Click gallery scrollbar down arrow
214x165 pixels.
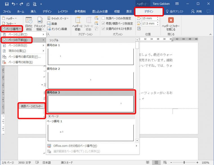pyautogui.click(x=137, y=141)
